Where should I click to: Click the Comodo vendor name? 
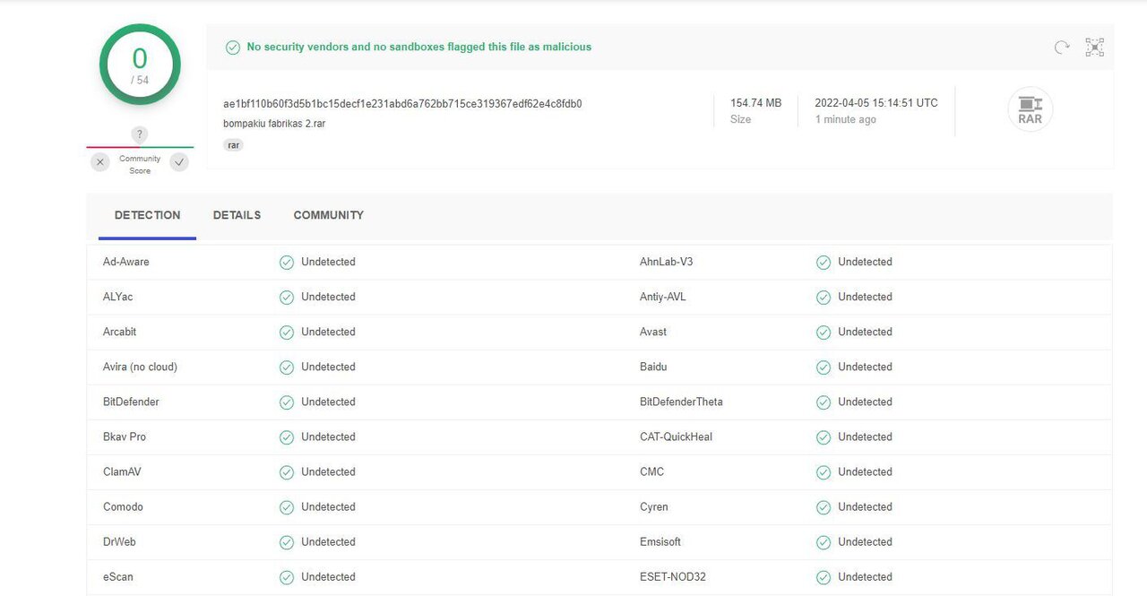[x=123, y=506]
